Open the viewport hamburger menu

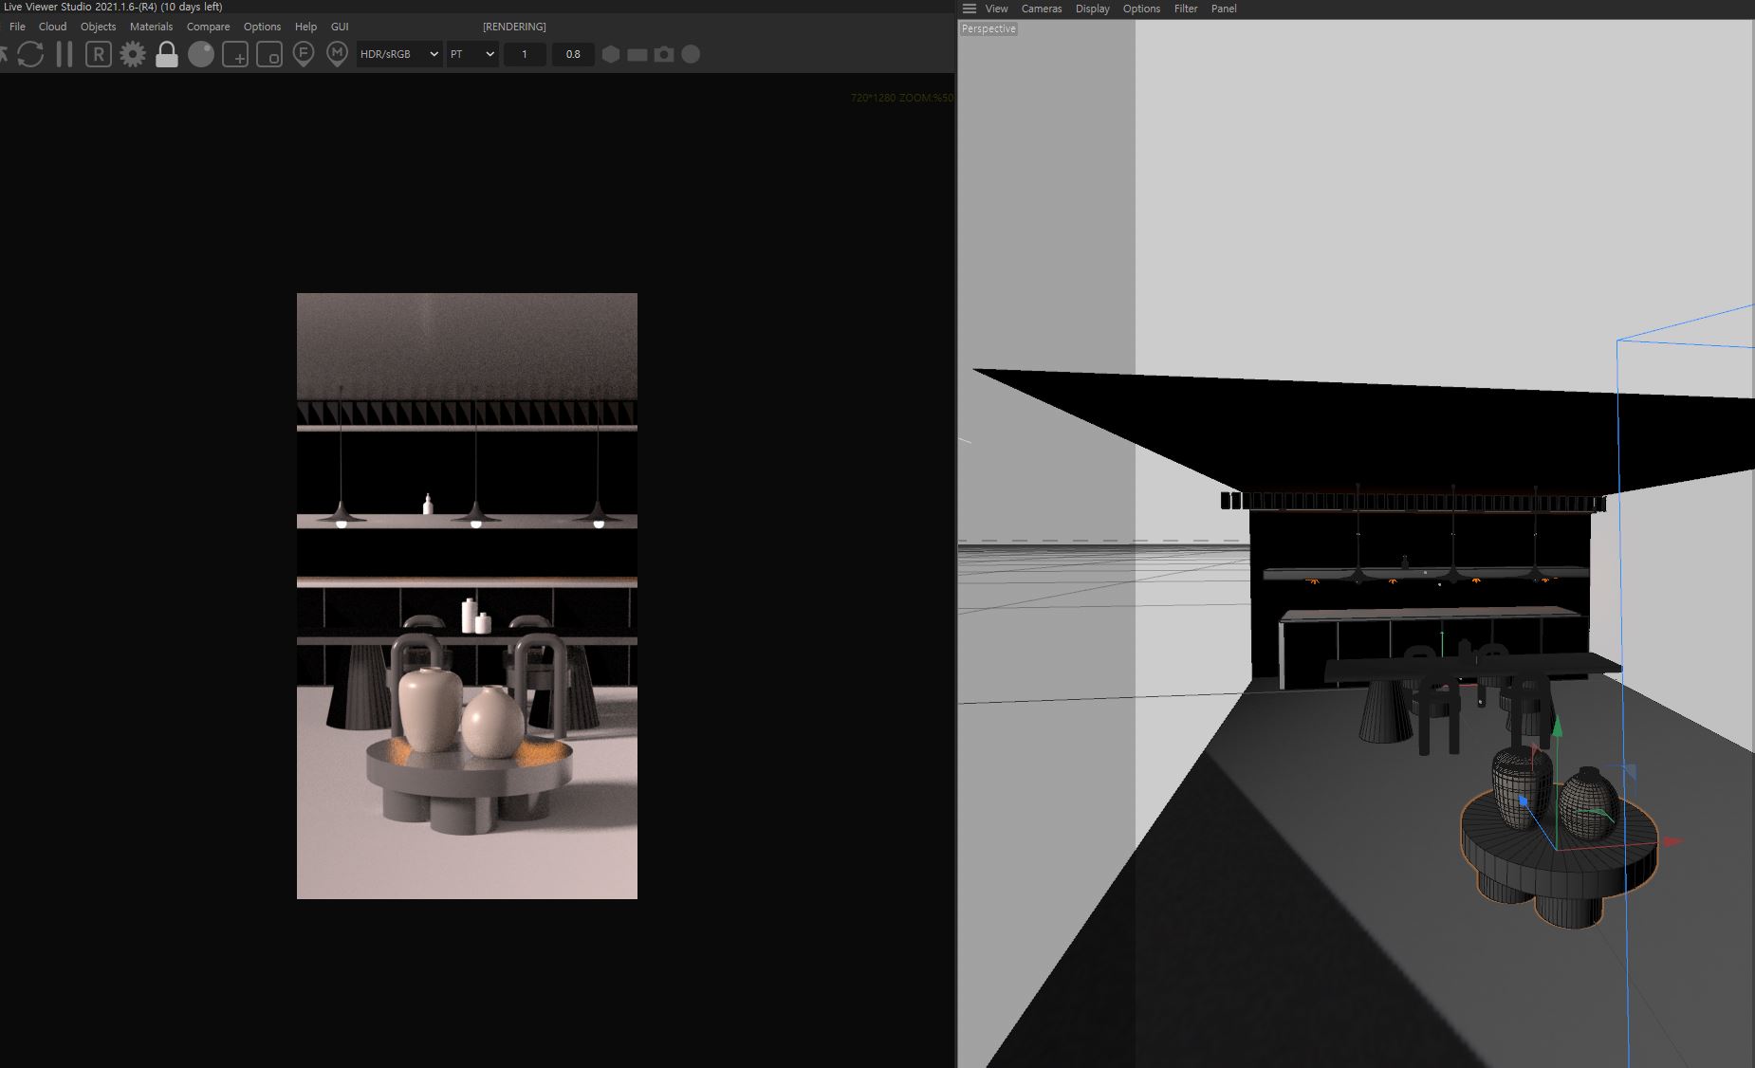coord(969,8)
